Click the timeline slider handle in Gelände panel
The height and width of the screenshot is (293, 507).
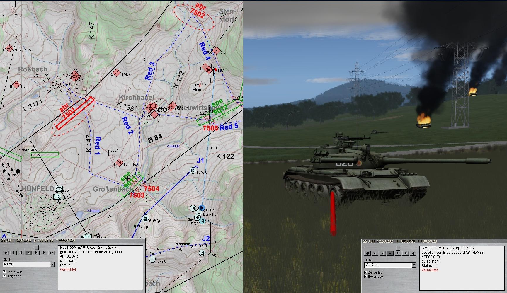click(x=398, y=248)
